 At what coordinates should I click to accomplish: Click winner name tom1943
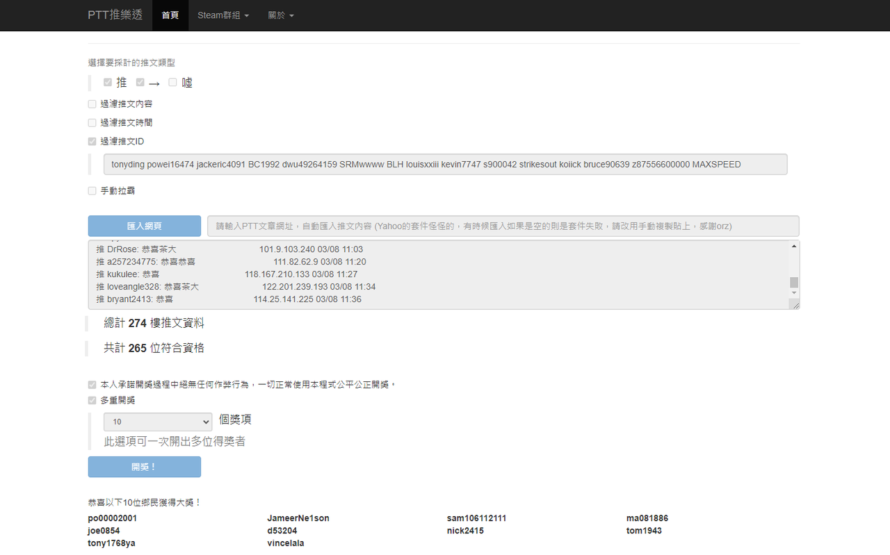pos(644,531)
